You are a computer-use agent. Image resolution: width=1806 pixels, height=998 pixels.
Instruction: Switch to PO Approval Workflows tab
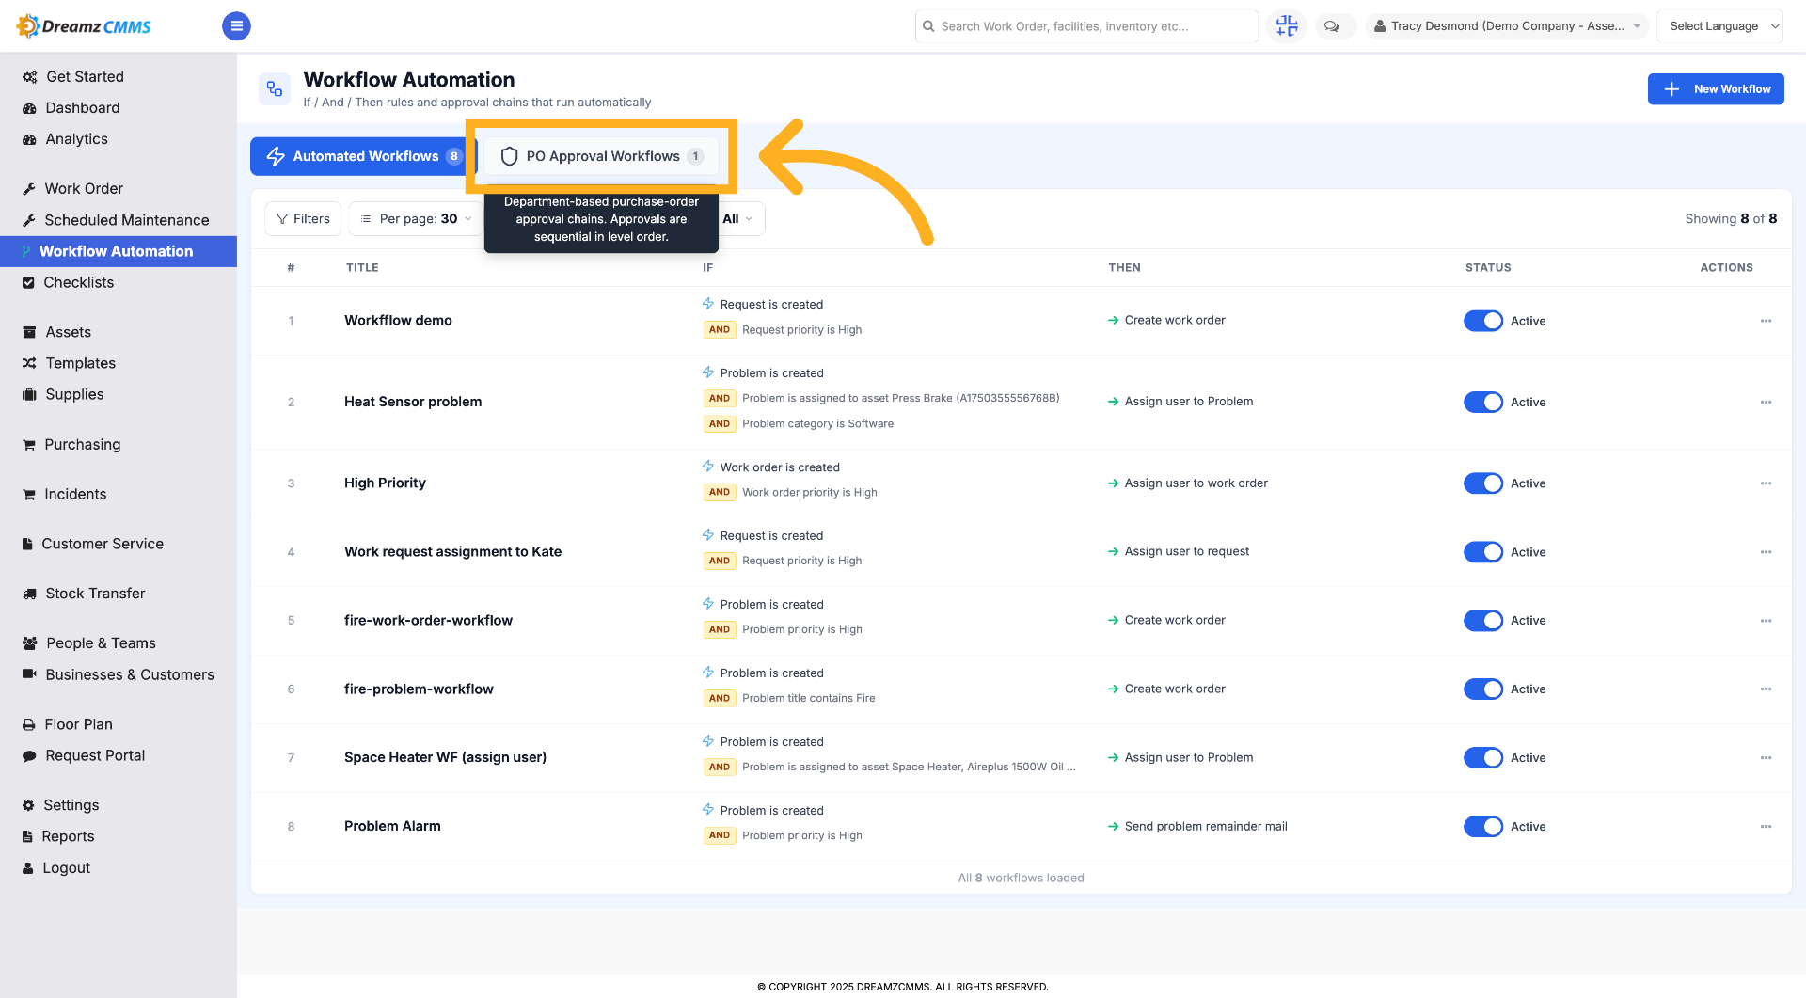tap(602, 156)
